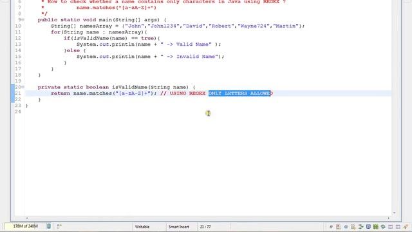Click "private static boolean" on line 20
The height and width of the screenshot is (232, 412).
coord(73,87)
